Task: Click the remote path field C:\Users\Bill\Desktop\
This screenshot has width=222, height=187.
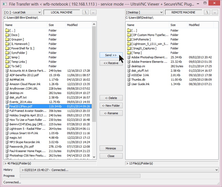Action: (172, 18)
